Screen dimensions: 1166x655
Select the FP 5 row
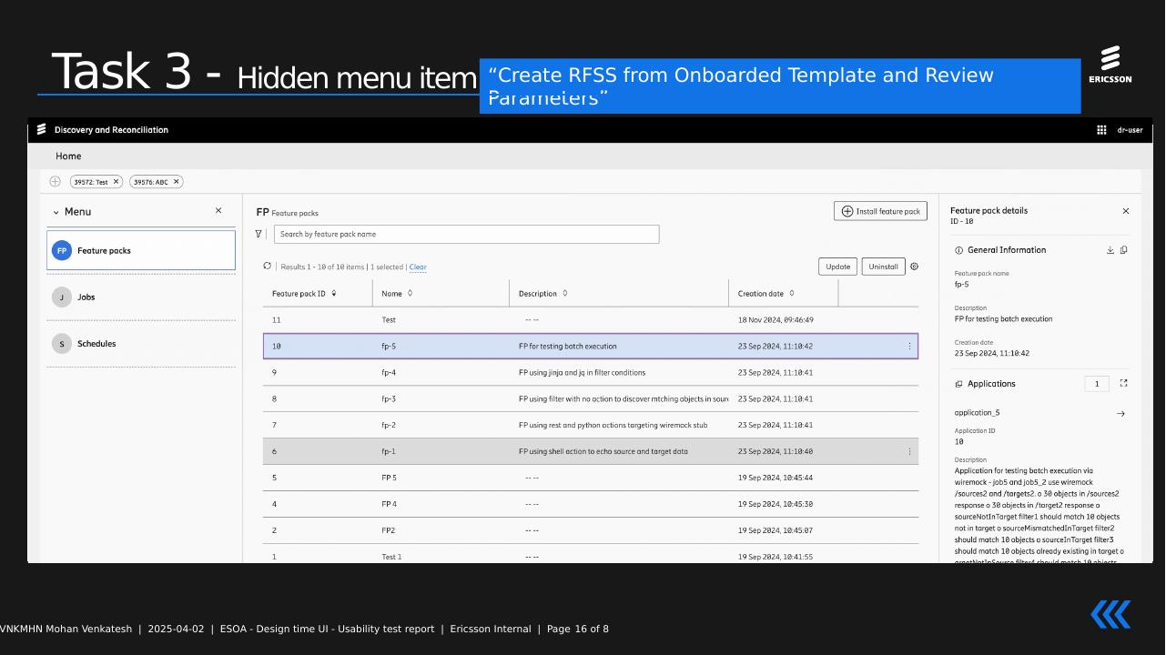[x=591, y=478]
